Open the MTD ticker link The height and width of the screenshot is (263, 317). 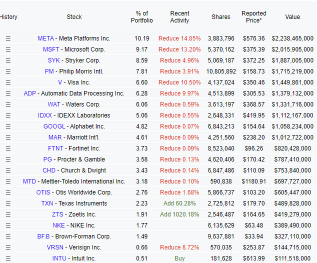point(29,181)
